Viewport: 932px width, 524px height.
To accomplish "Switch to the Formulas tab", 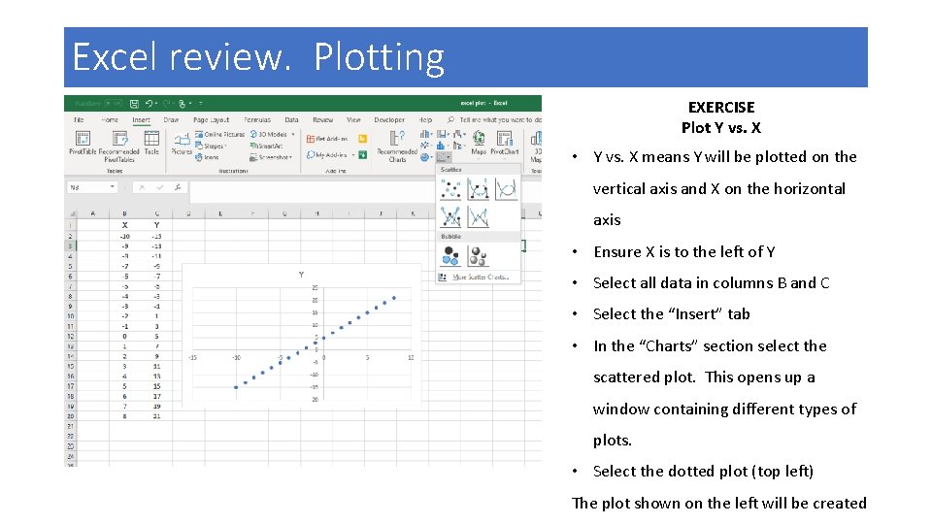I will click(257, 120).
